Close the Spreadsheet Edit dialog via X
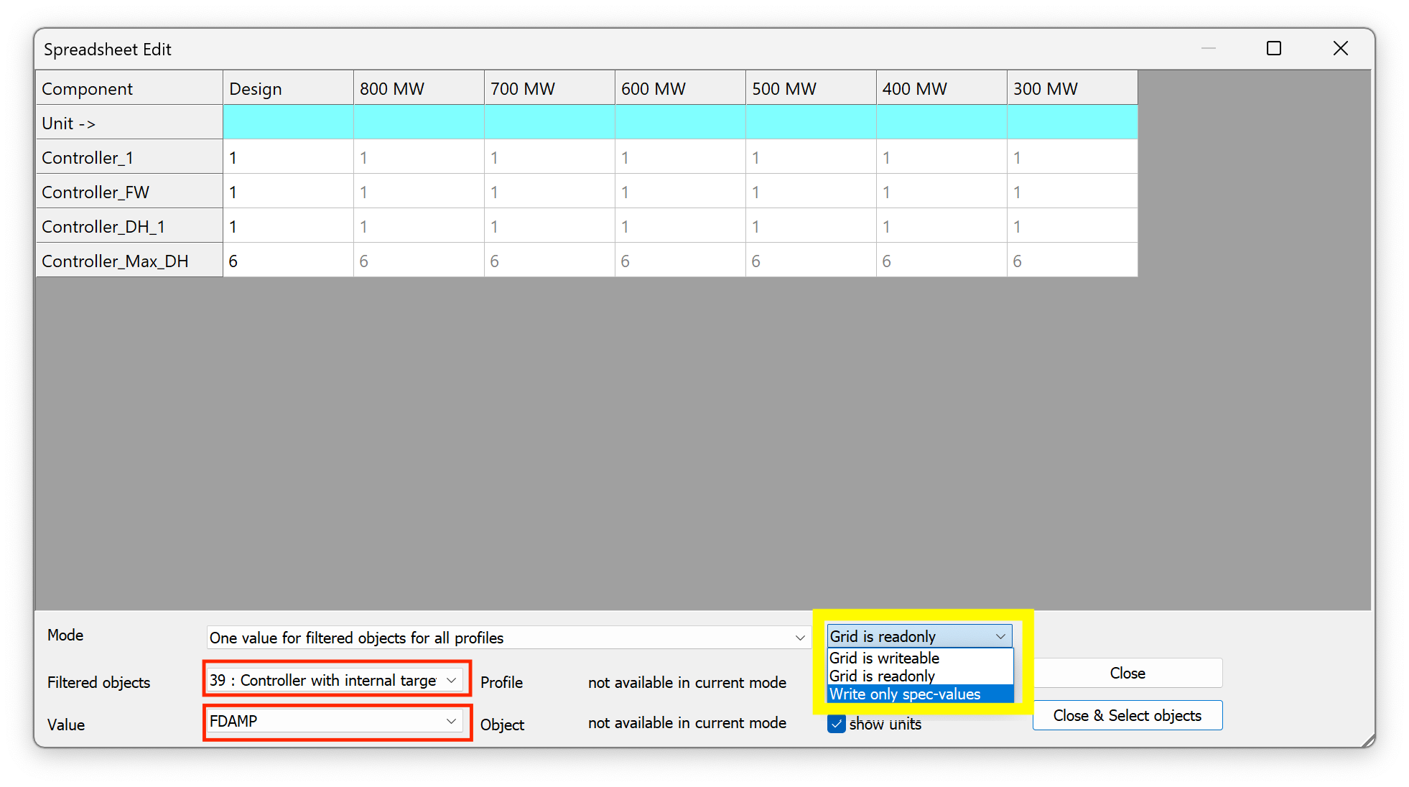The image size is (1409, 787). coord(1340,49)
